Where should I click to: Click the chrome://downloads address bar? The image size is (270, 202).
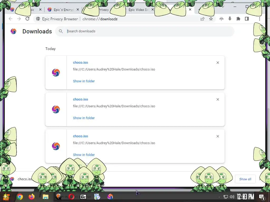tap(100, 19)
